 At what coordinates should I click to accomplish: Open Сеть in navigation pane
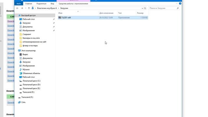pos(23,102)
